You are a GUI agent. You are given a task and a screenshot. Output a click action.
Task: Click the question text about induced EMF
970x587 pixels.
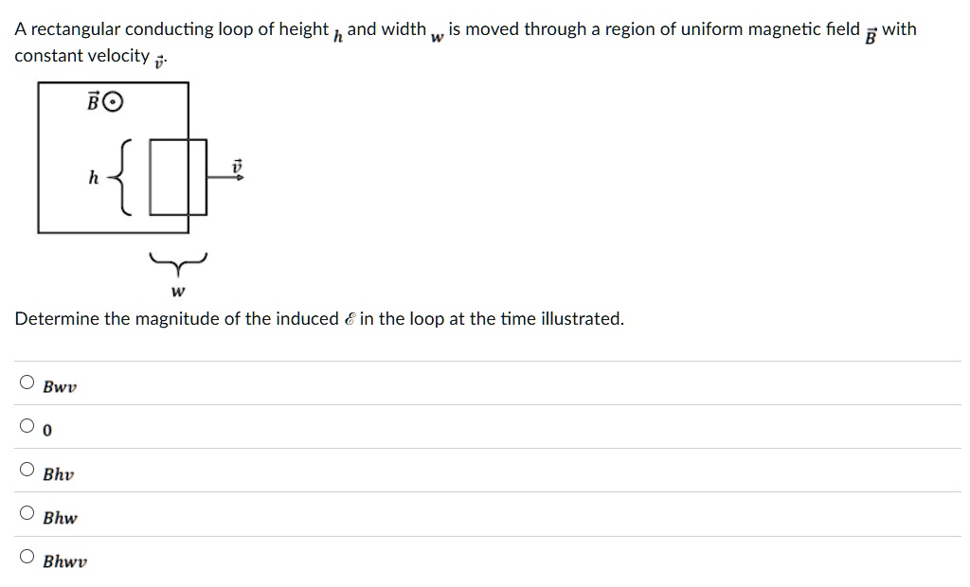(318, 318)
